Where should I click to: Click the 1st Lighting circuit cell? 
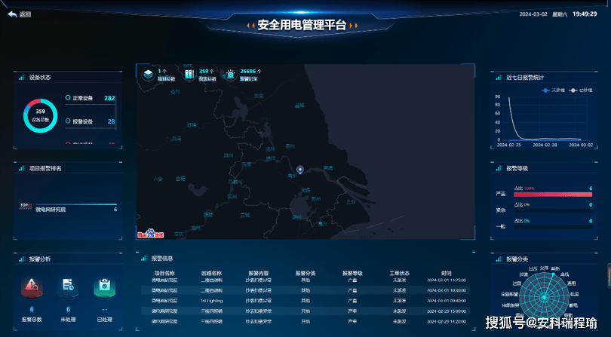212,301
